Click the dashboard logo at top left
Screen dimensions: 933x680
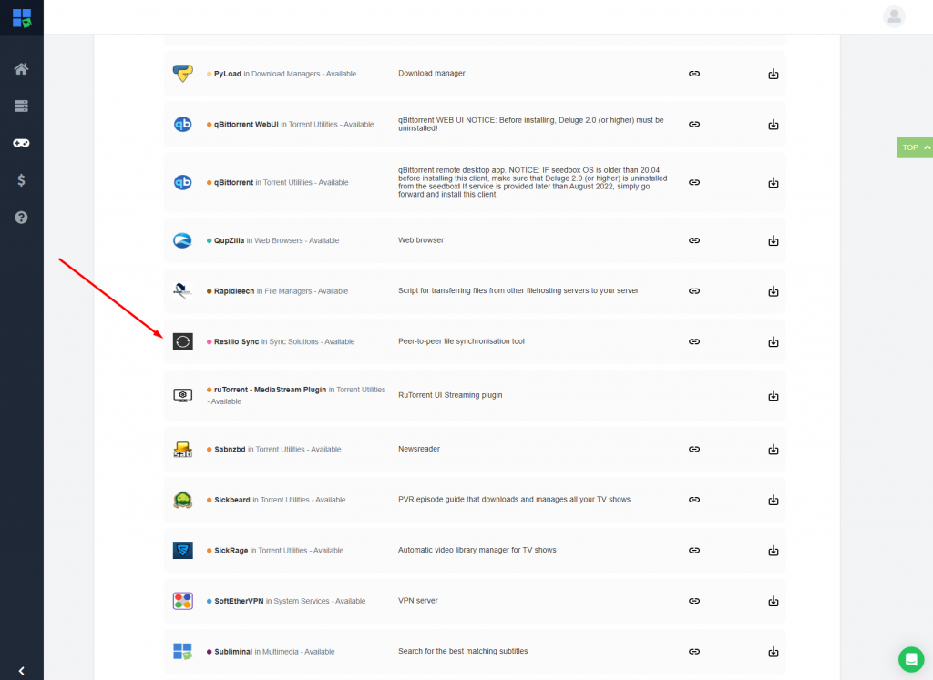[22, 18]
